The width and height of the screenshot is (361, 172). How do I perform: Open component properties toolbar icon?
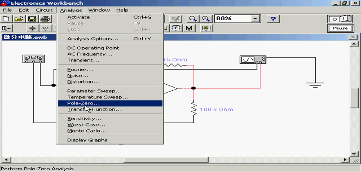(175, 19)
